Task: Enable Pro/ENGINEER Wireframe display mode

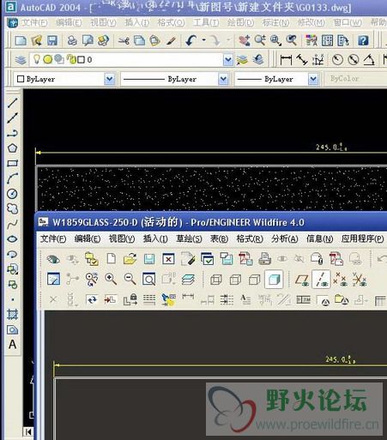Action: [x=216, y=280]
